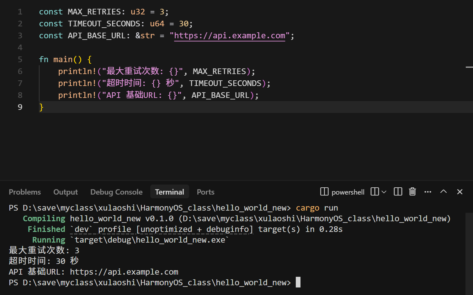Screen dimensions: 473x295
Task: Split the terminal with the split icon
Action: (398, 192)
